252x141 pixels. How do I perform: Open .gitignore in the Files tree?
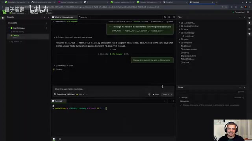point(187,46)
